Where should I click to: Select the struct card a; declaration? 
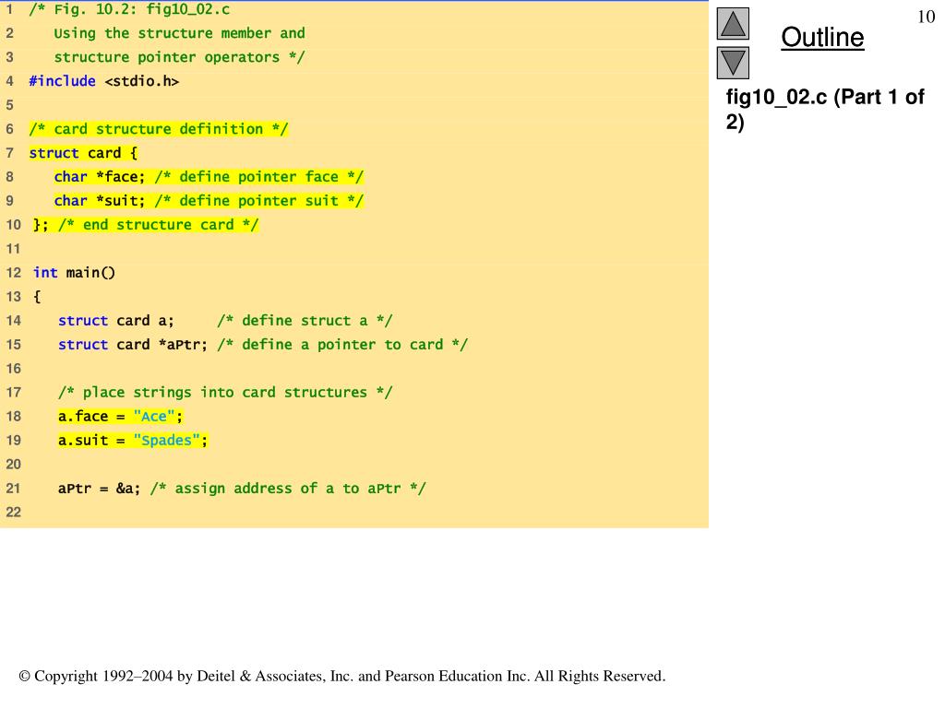(x=115, y=320)
